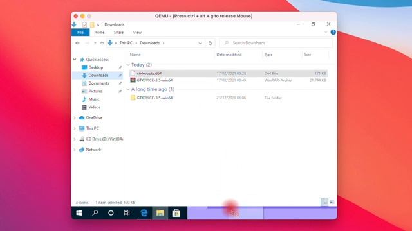
Task: Switch to File Explorer taskbar icon
Action: coord(160,213)
